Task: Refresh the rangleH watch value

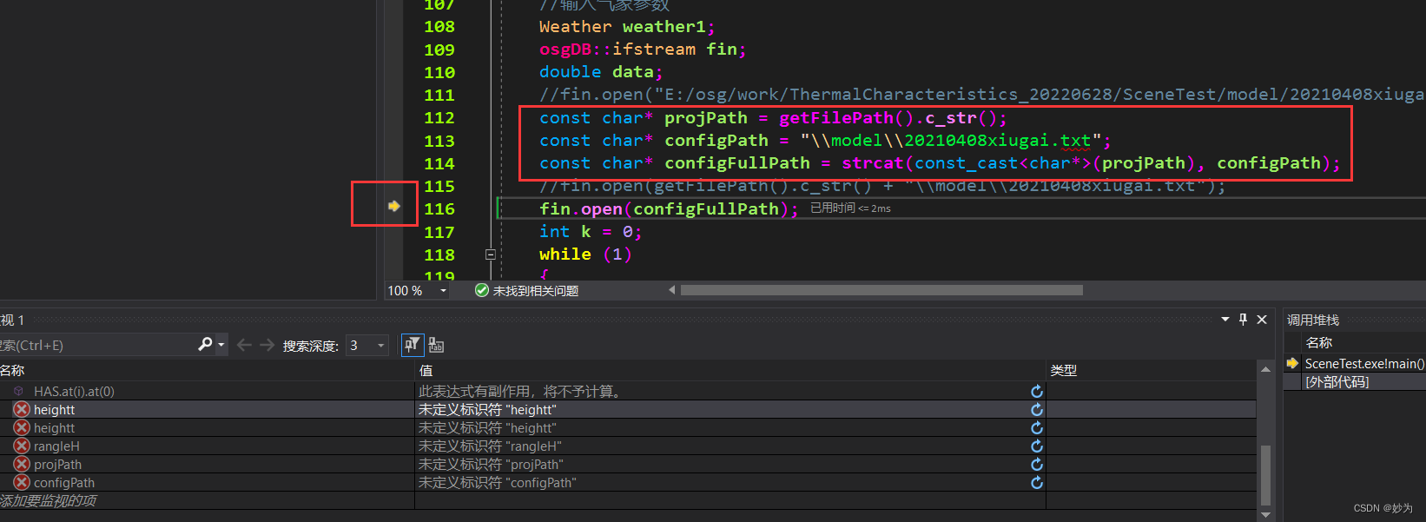Action: point(1036,446)
